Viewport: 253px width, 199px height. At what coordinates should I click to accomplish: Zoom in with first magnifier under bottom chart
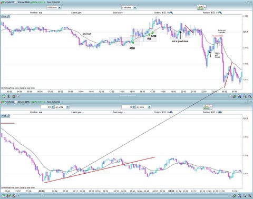(245, 196)
